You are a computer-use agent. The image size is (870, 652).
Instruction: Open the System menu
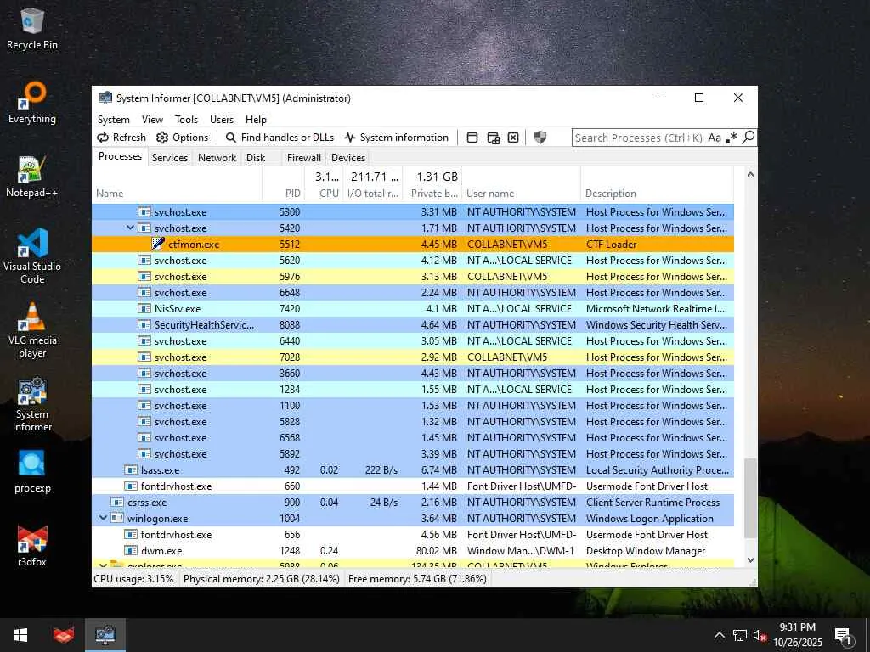(113, 119)
